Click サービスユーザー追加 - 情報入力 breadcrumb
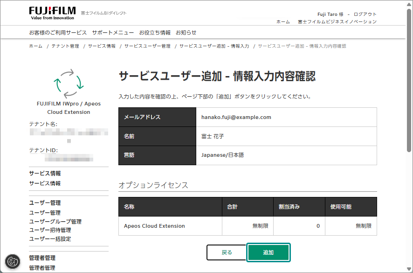The height and width of the screenshot is (273, 413). coord(214,46)
